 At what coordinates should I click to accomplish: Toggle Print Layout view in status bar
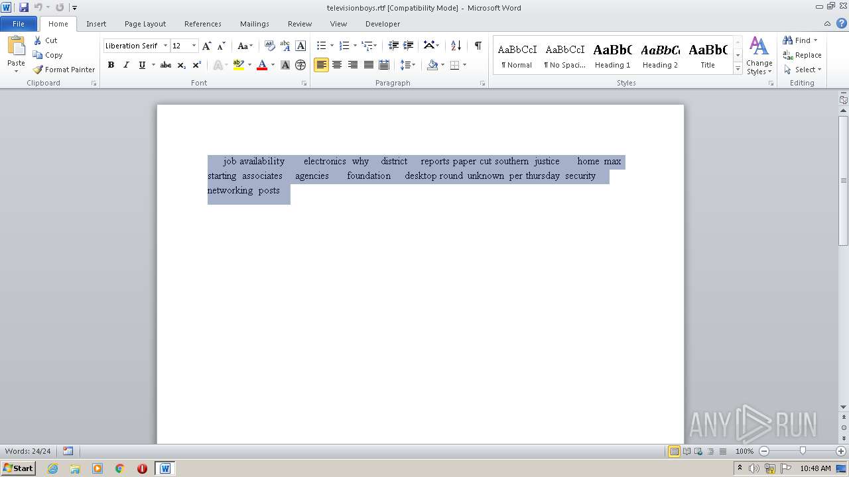tap(674, 451)
